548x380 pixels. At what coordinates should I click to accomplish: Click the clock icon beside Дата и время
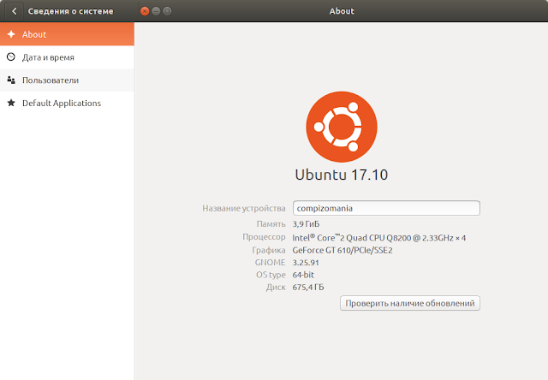pos(11,57)
